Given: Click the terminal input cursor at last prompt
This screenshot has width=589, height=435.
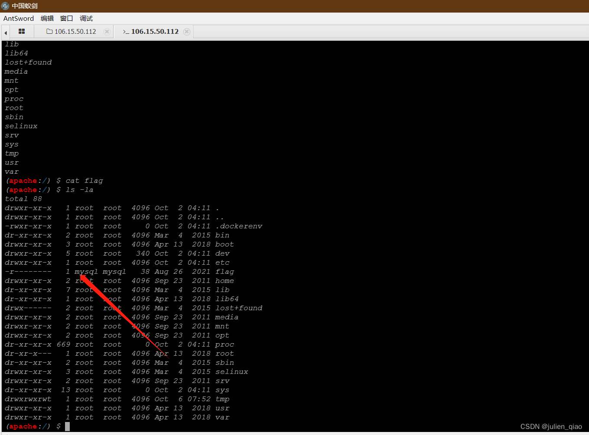Looking at the screenshot, I should click(x=67, y=426).
